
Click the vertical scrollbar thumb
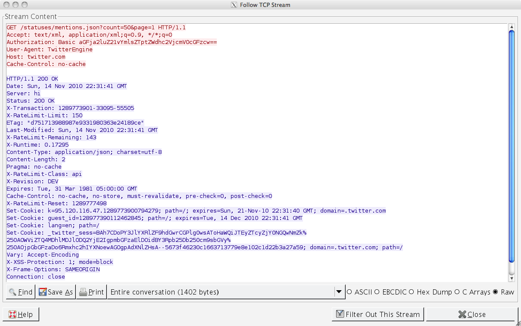(512, 147)
